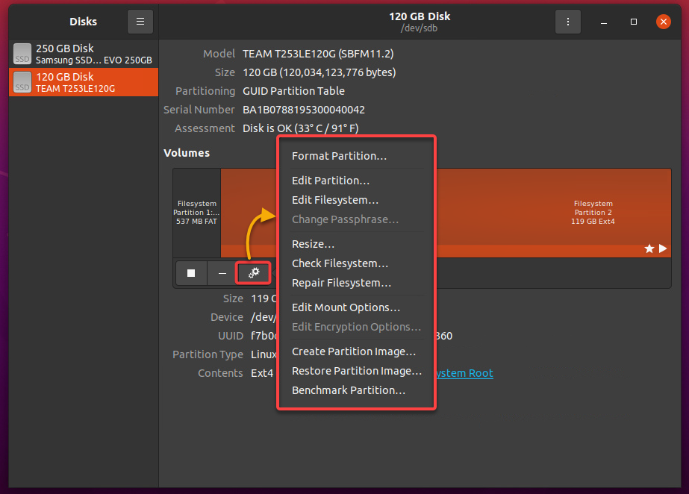This screenshot has width=689, height=494.
Task: Select Partition 1 537 MB FAT volume
Action: coord(197,213)
